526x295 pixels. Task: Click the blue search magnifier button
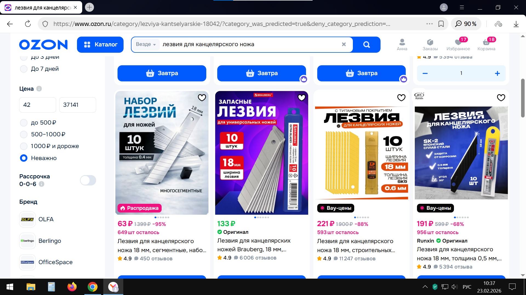[366, 45]
